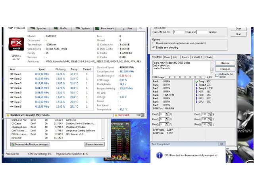This screenshot has height=190, width=254.
Task: Click the info icon in Test Completed dialog
Action: [160, 155]
